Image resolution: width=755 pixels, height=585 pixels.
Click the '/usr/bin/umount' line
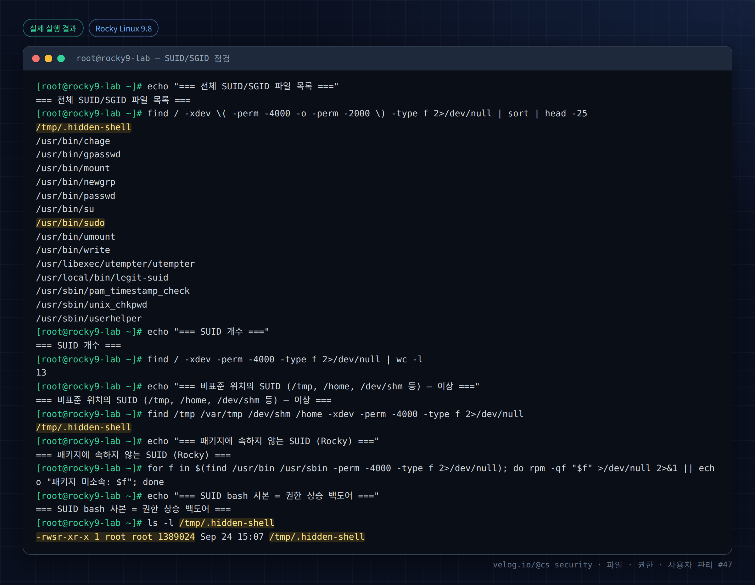coord(76,237)
